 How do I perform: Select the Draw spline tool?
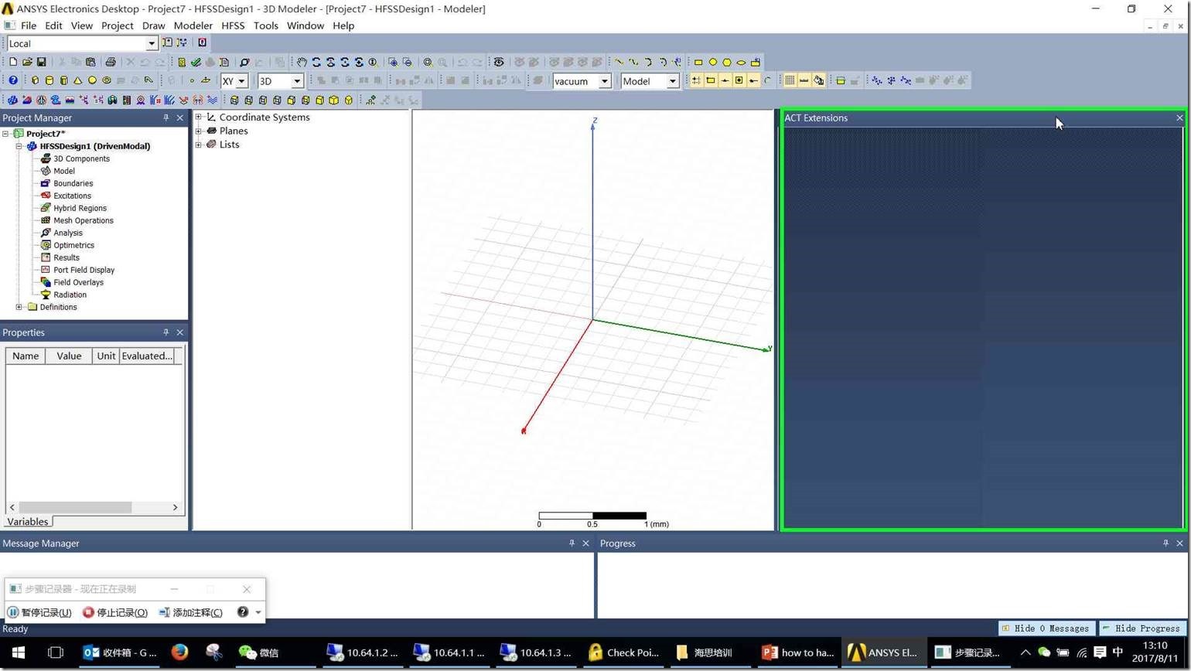pos(633,62)
